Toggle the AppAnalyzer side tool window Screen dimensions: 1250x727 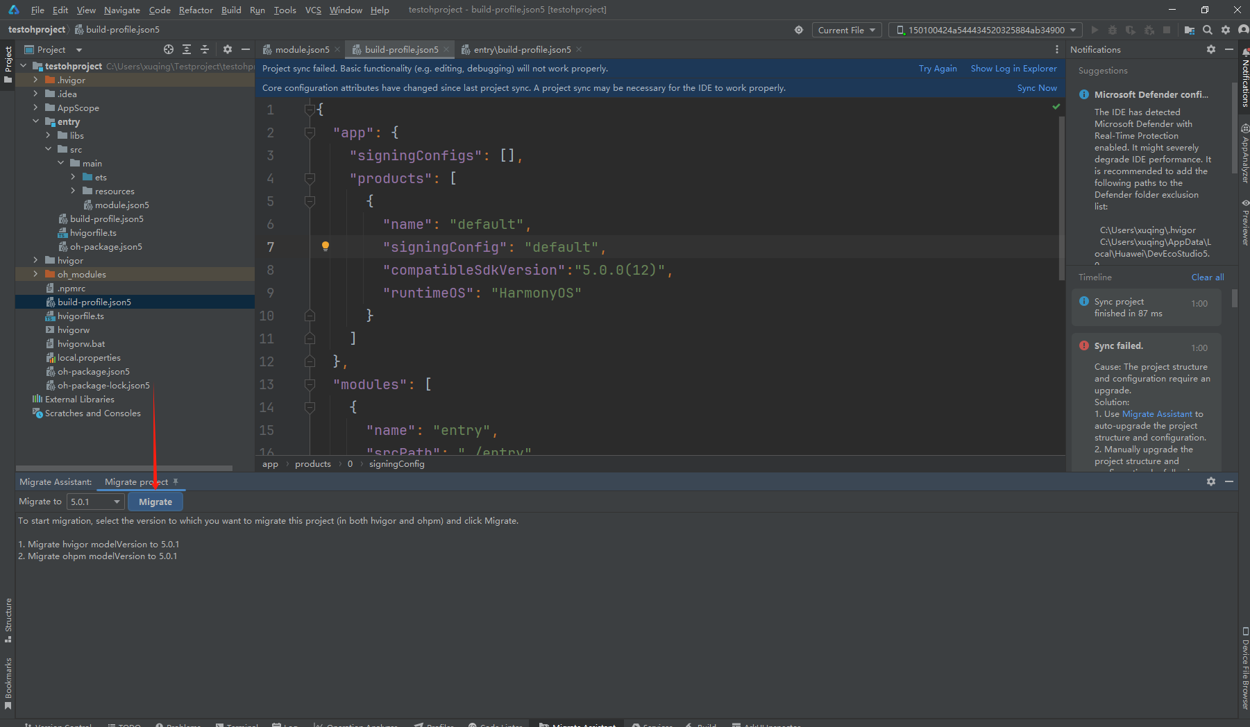coord(1244,153)
